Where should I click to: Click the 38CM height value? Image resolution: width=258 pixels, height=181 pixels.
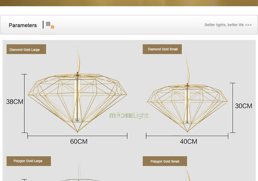[15, 102]
